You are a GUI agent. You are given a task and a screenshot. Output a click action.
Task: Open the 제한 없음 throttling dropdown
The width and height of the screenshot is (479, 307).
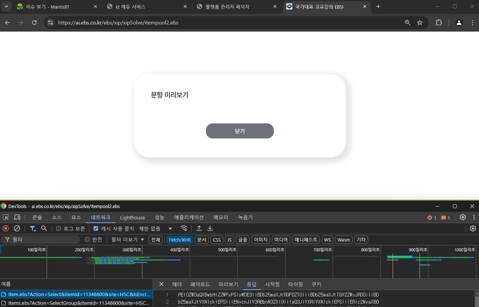tap(155, 228)
